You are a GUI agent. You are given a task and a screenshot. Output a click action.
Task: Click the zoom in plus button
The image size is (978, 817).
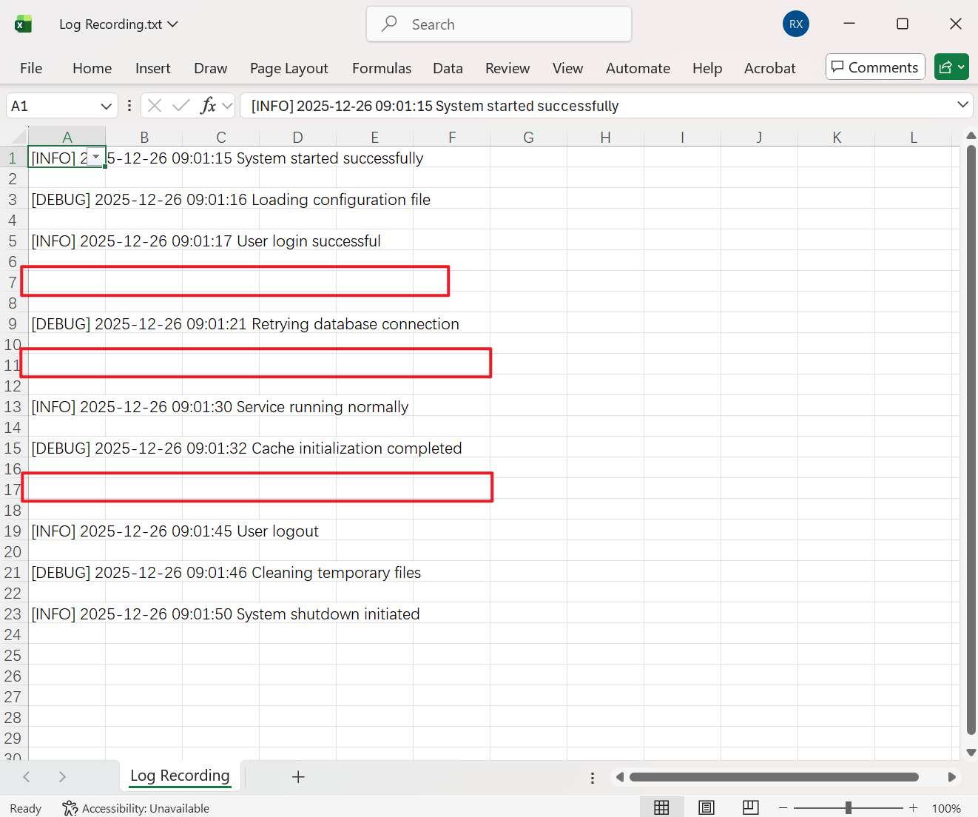click(x=914, y=807)
